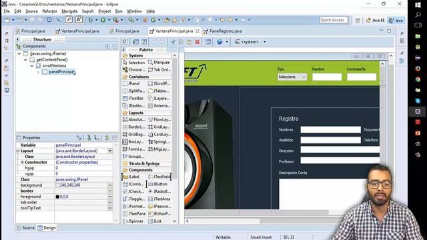This screenshot has height=240, width=427.
Task: Open the <system> look and feel dropdown
Action: 264,42
